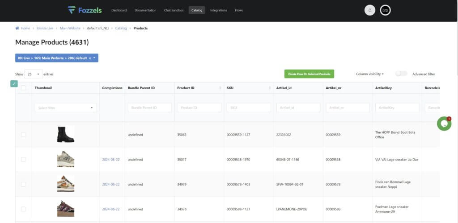Open the Integrations menu item
The height and width of the screenshot is (223, 458).
[x=219, y=10]
